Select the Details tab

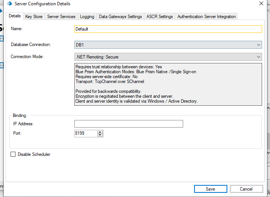(x=14, y=16)
